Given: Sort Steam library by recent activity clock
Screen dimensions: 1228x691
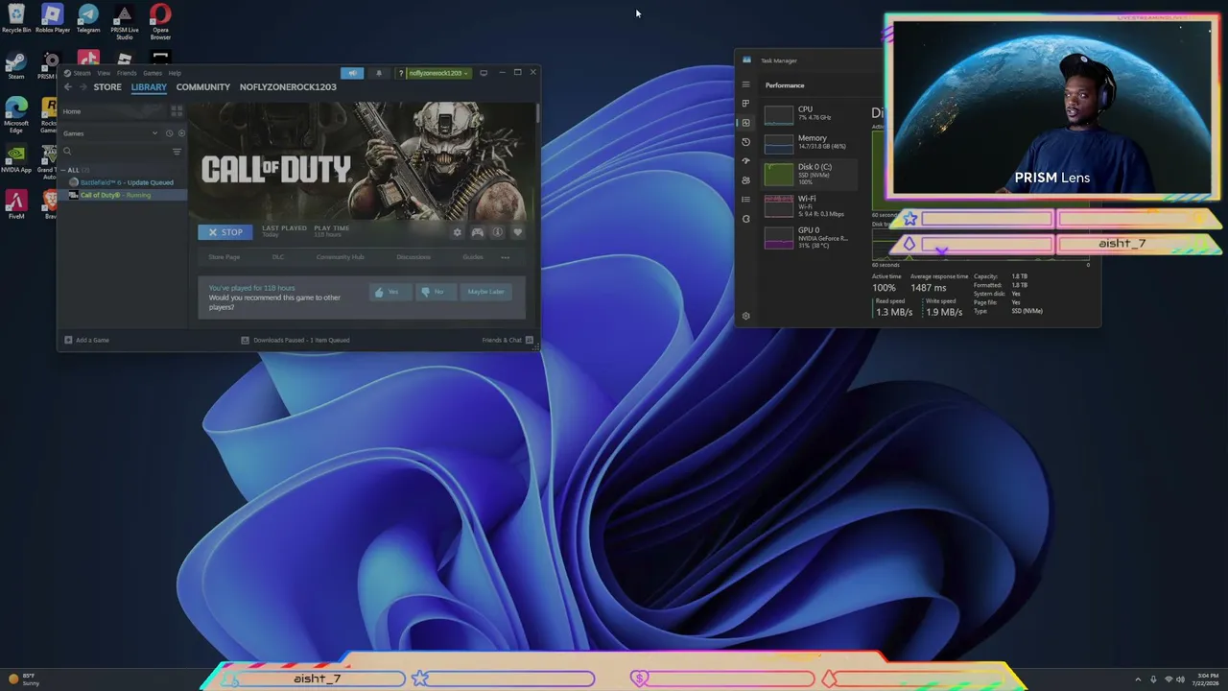Looking at the screenshot, I should point(169,133).
